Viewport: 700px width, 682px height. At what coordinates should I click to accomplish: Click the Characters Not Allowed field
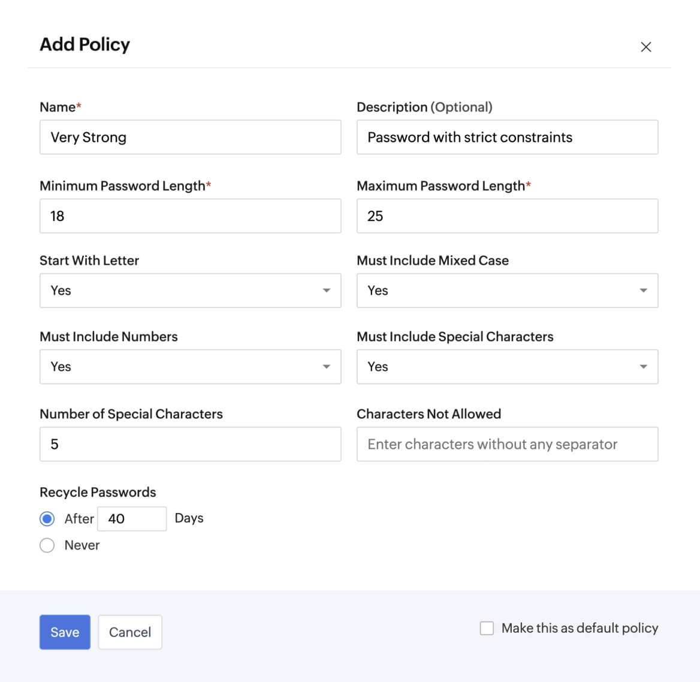pyautogui.click(x=507, y=444)
